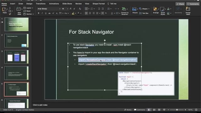This screenshot has width=201, height=113.
Task: Apply subscript to the text
Action: 57,13
